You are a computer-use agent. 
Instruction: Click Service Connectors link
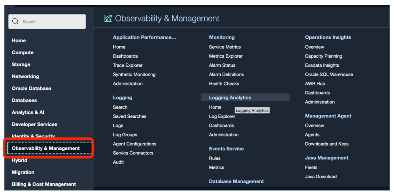(x=133, y=153)
